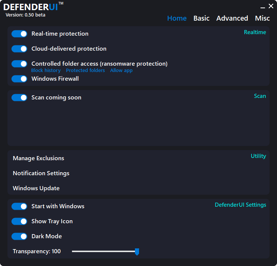This screenshot has height=266, width=277.
Task: Disable Start with Windows toggle
Action: pos(19,206)
